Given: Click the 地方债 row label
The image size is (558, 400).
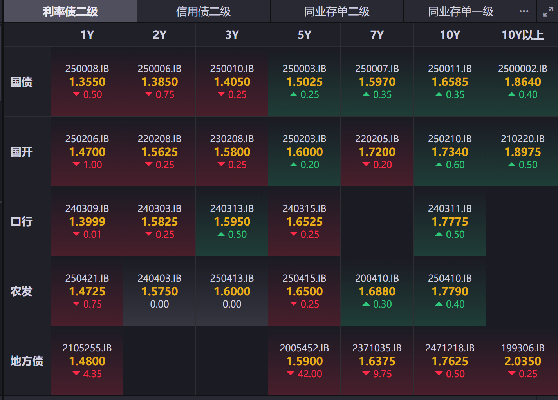Looking at the screenshot, I should (x=27, y=361).
